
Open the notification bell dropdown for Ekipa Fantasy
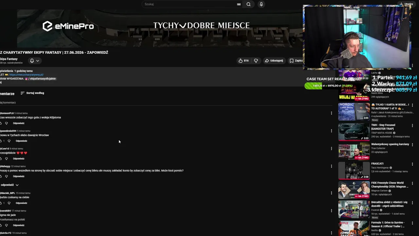34,61
